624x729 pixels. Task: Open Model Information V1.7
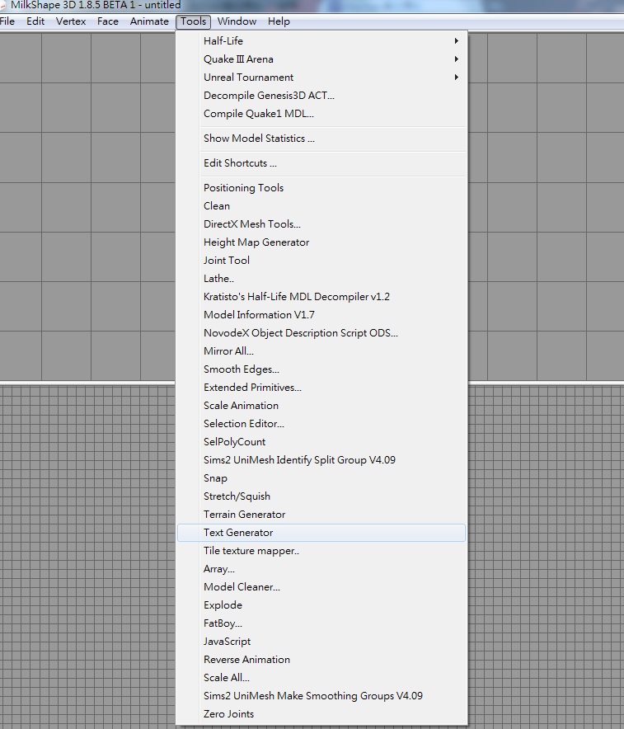click(x=321, y=314)
